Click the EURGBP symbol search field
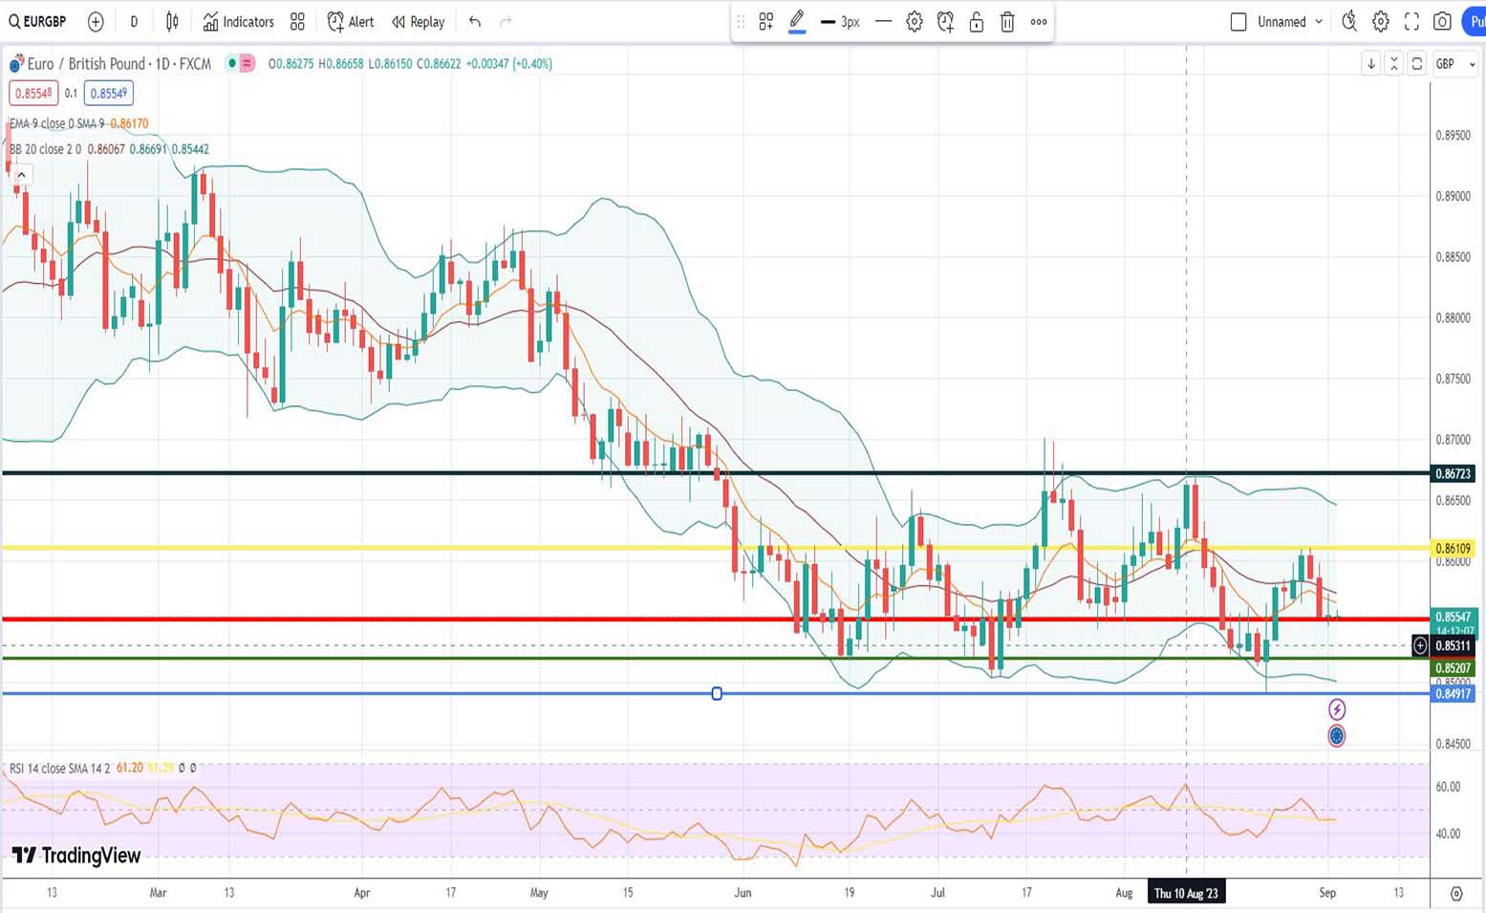Viewport: 1486px width, 913px height. (38, 21)
